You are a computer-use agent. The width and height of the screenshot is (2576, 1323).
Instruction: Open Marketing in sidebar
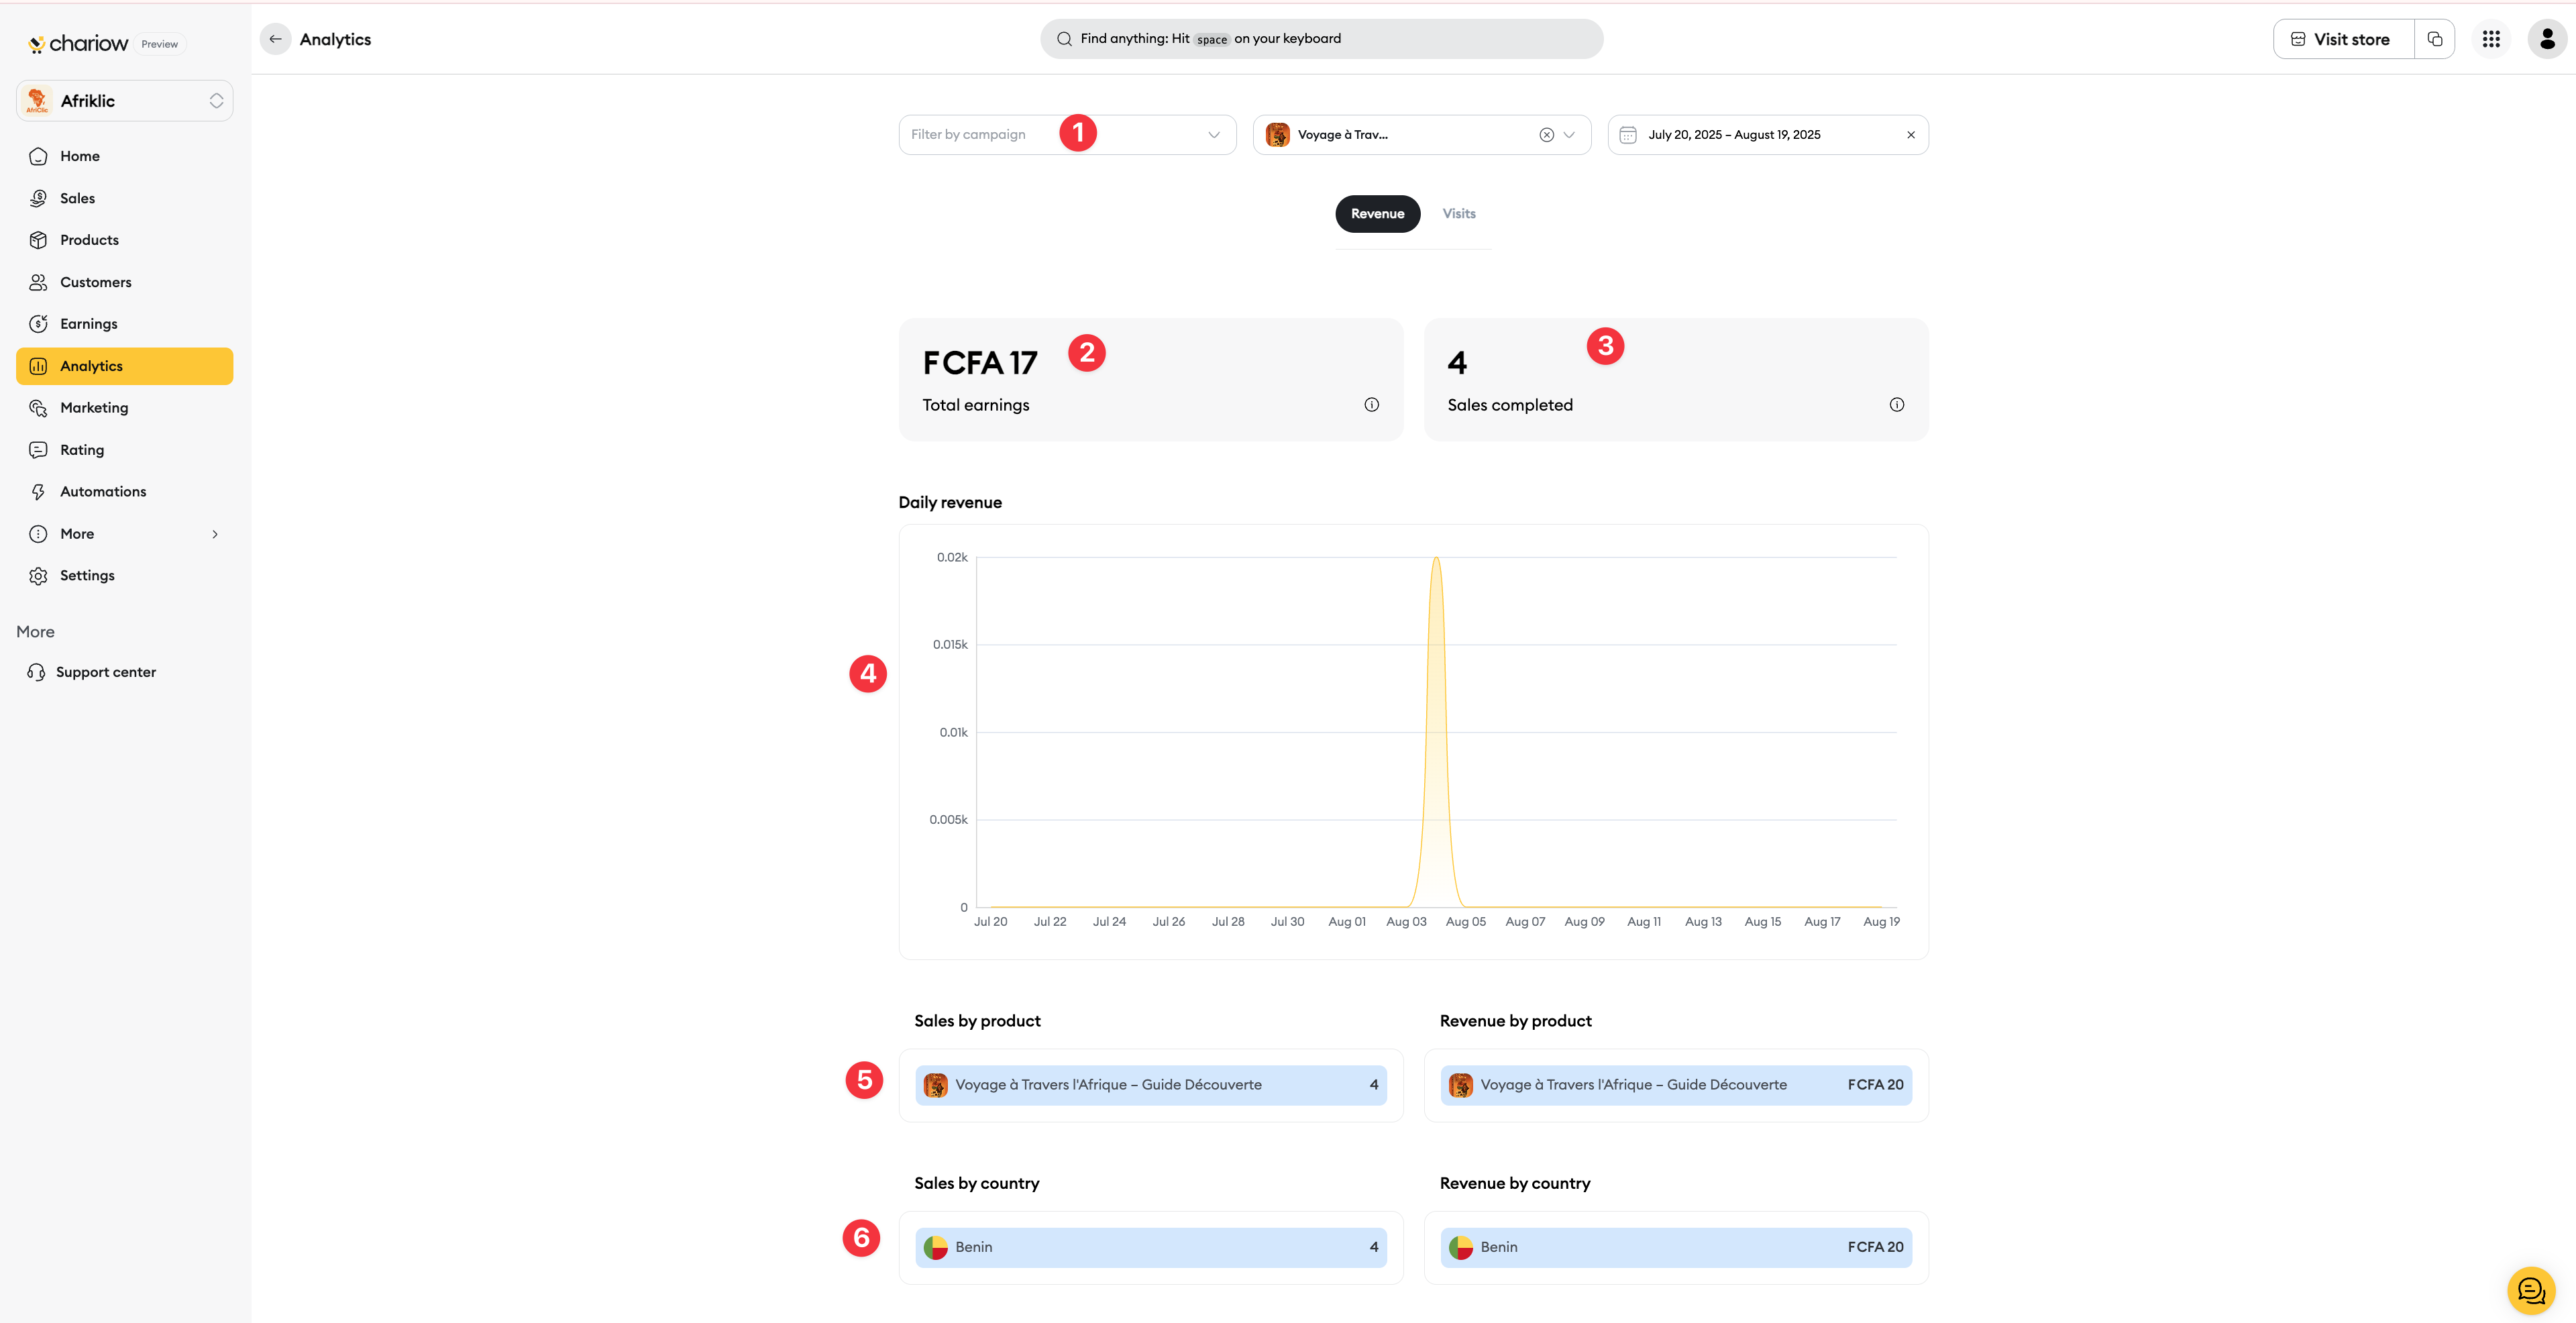[124, 408]
